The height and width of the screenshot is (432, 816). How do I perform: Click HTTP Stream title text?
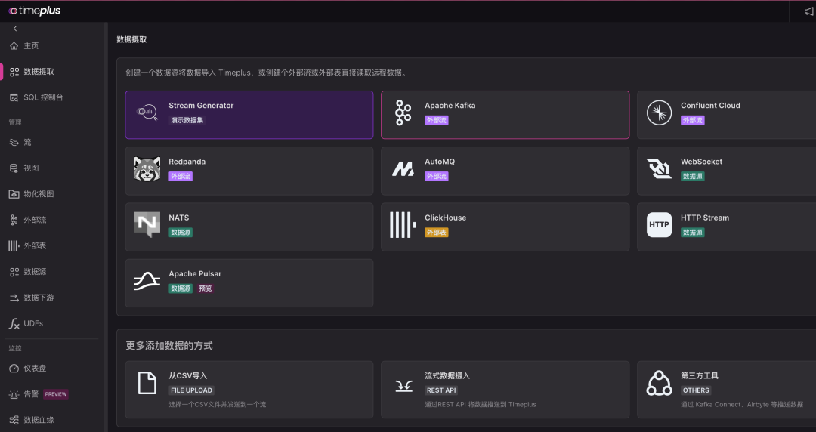coord(705,218)
